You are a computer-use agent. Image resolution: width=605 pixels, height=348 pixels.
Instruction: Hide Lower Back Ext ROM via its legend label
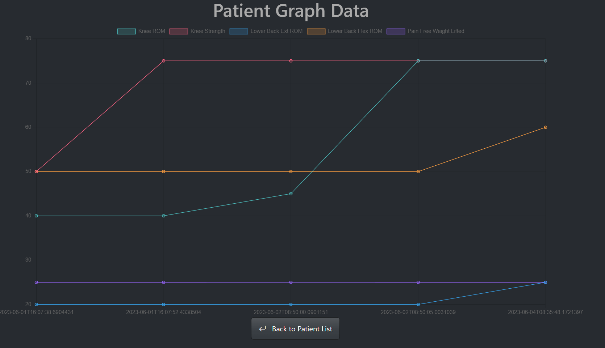(x=276, y=31)
